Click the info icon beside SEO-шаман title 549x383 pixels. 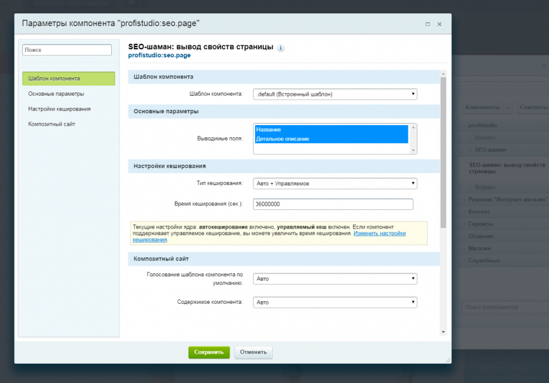tap(281, 48)
